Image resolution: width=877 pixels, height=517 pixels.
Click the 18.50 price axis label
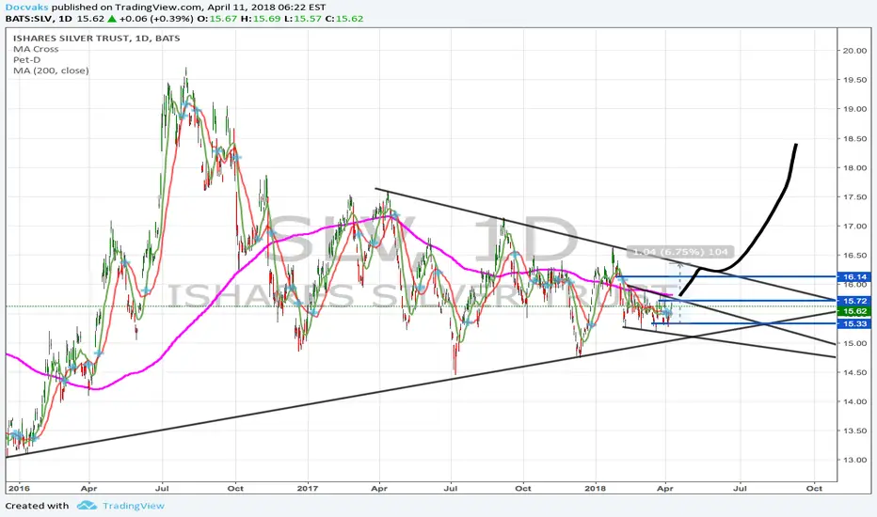854,138
